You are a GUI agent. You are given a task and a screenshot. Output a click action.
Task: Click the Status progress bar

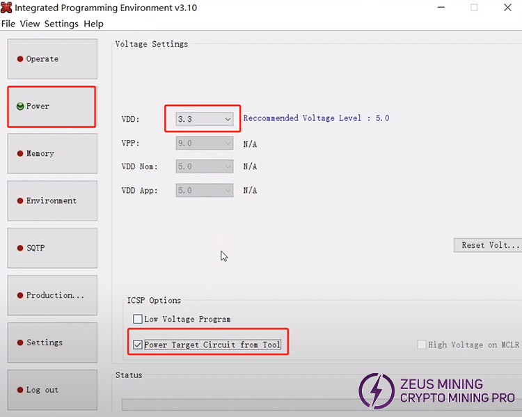coord(322,404)
